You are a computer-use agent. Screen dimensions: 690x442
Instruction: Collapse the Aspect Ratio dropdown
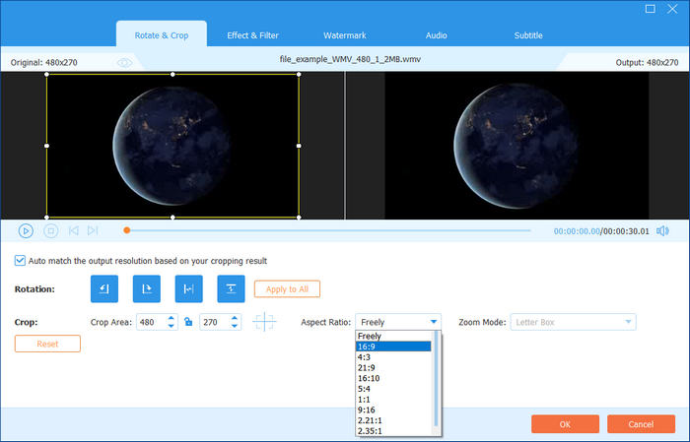pyautogui.click(x=434, y=322)
